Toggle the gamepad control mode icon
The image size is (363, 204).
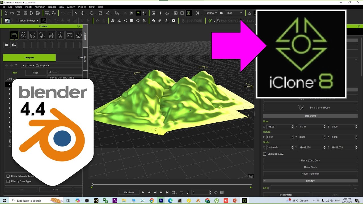(44, 21)
